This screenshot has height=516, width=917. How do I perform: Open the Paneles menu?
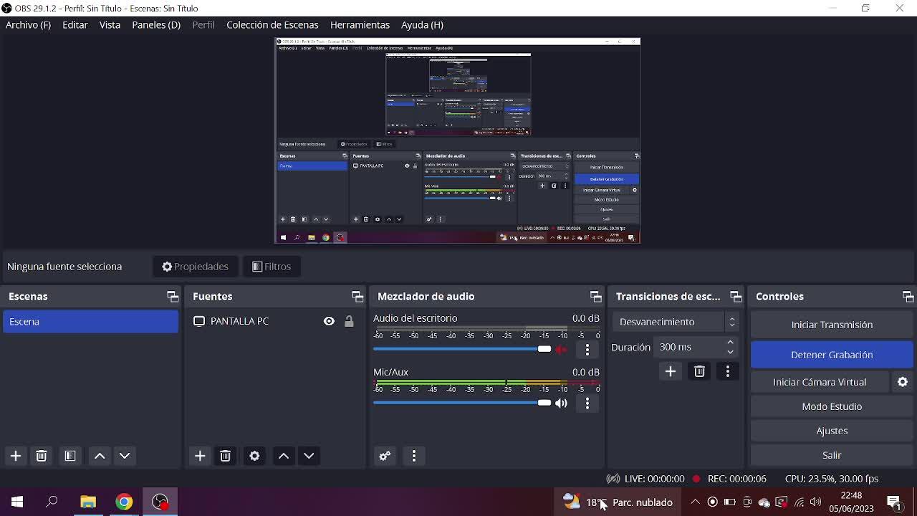156,25
